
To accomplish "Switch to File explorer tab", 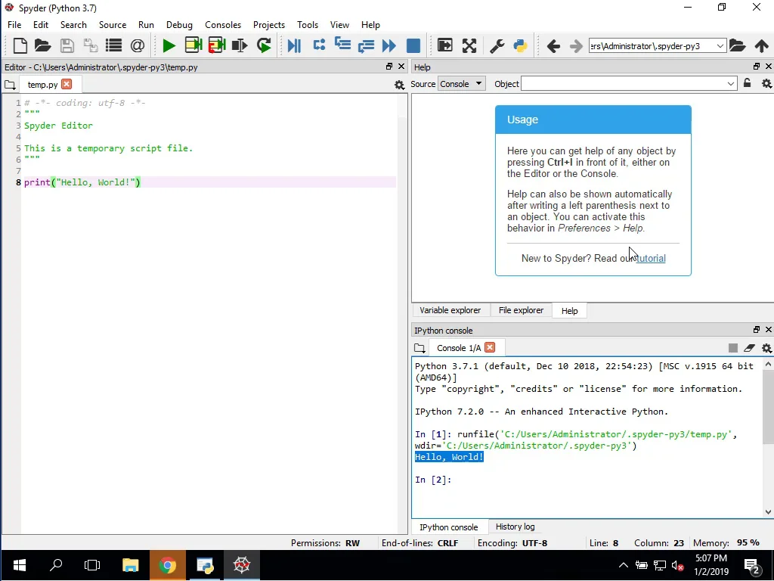I will [x=521, y=310].
